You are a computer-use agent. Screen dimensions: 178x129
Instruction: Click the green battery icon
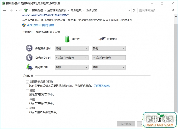pyautogui.click(x=67, y=39)
